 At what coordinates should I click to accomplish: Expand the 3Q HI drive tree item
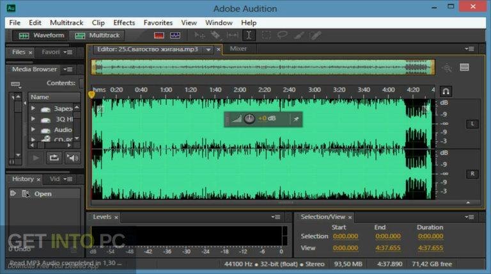pyautogui.click(x=33, y=119)
